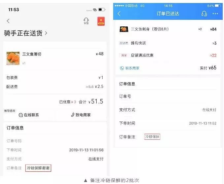
Task: Tap the 满减 tag beside 店铺满减优惠
Action: click(124, 55)
